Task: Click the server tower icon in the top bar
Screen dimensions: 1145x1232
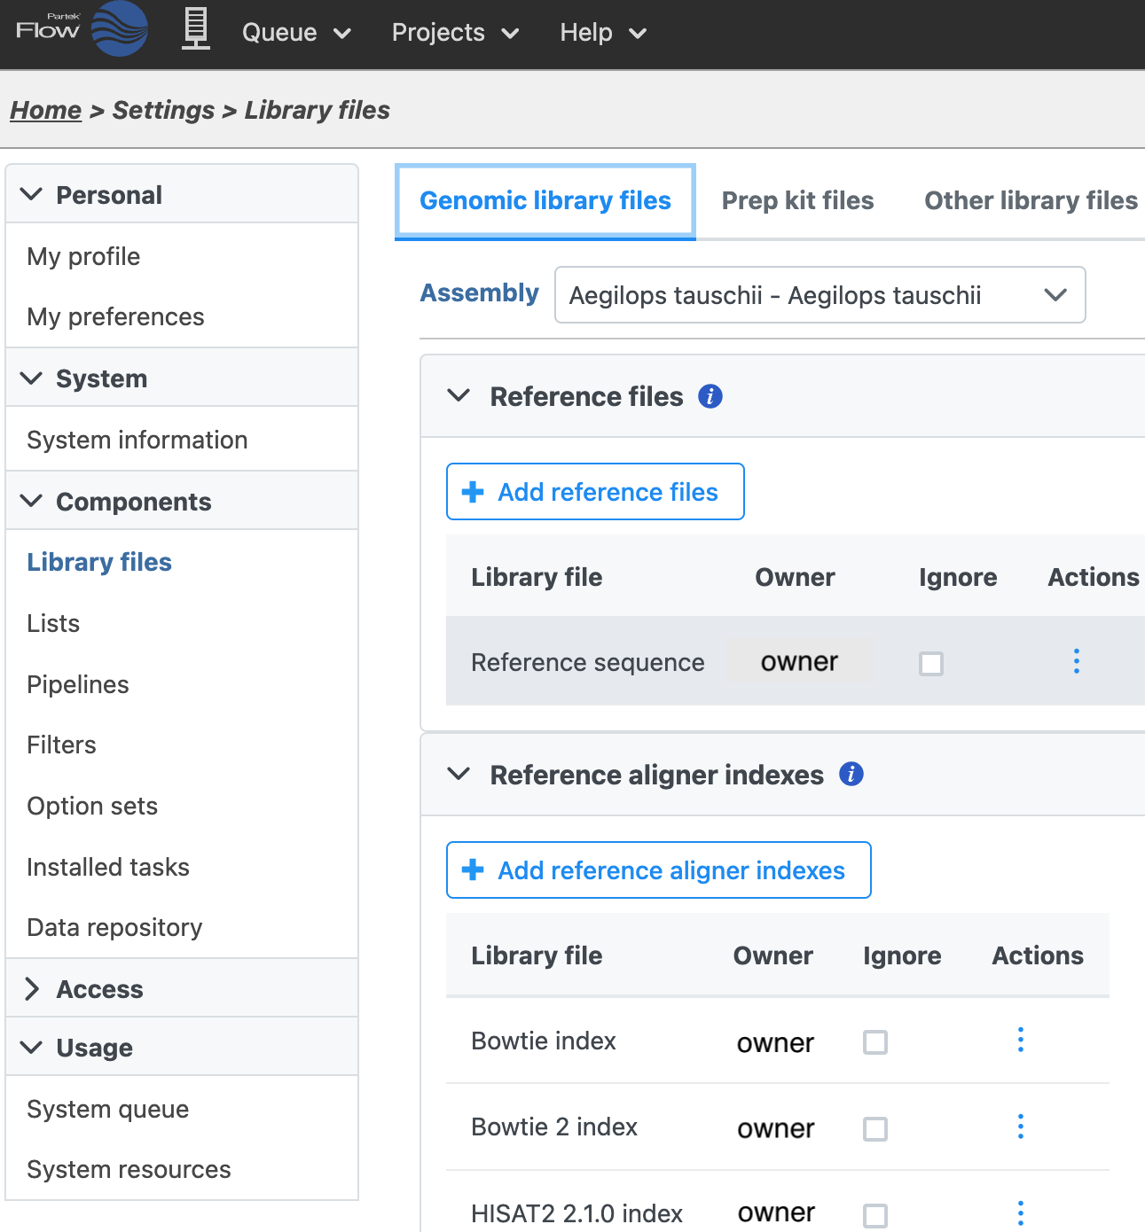Action: [x=196, y=29]
